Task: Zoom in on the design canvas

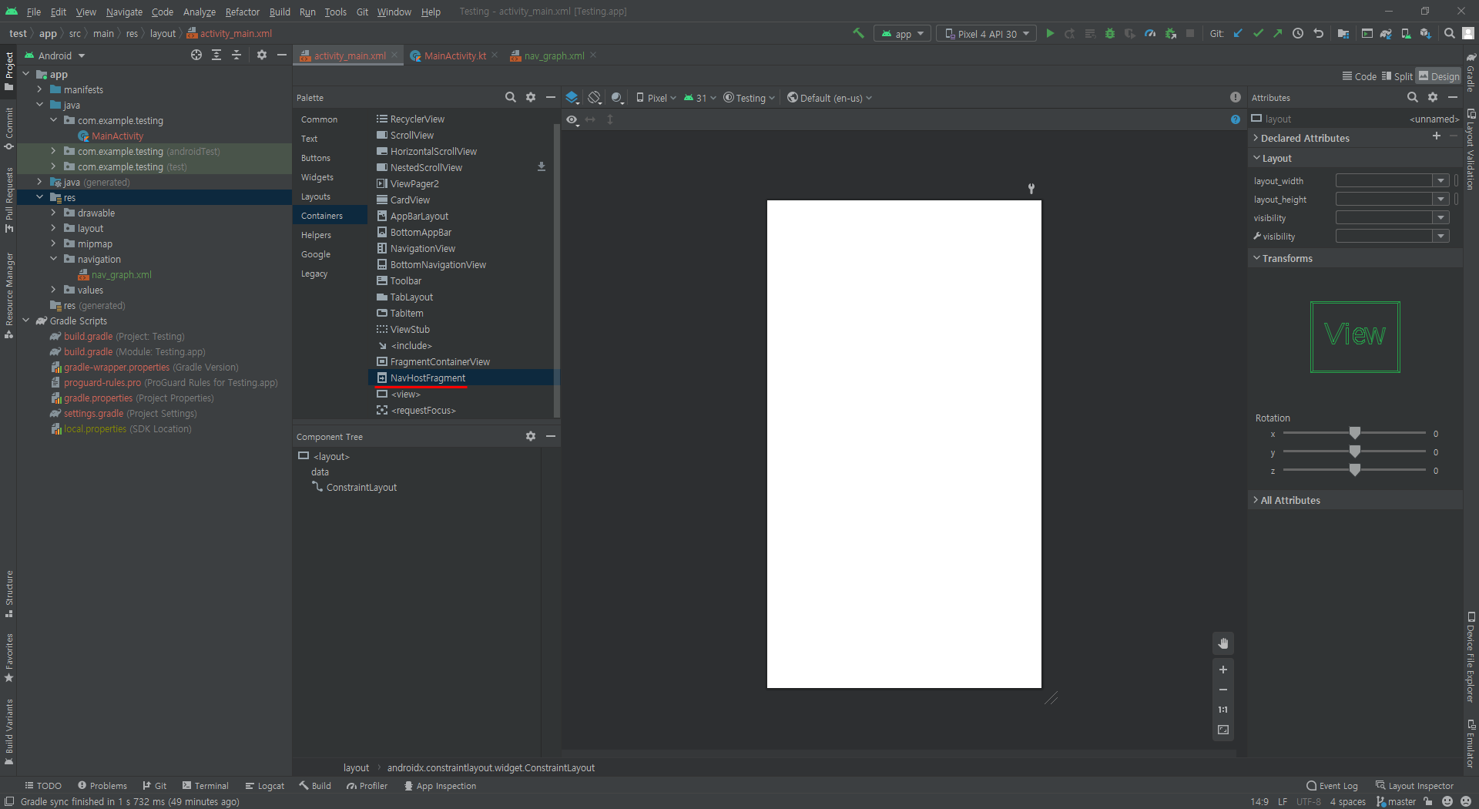Action: (1223, 670)
